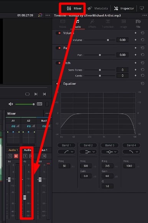Reset the Pan slider value
148x223 pixels.
click(143, 55)
